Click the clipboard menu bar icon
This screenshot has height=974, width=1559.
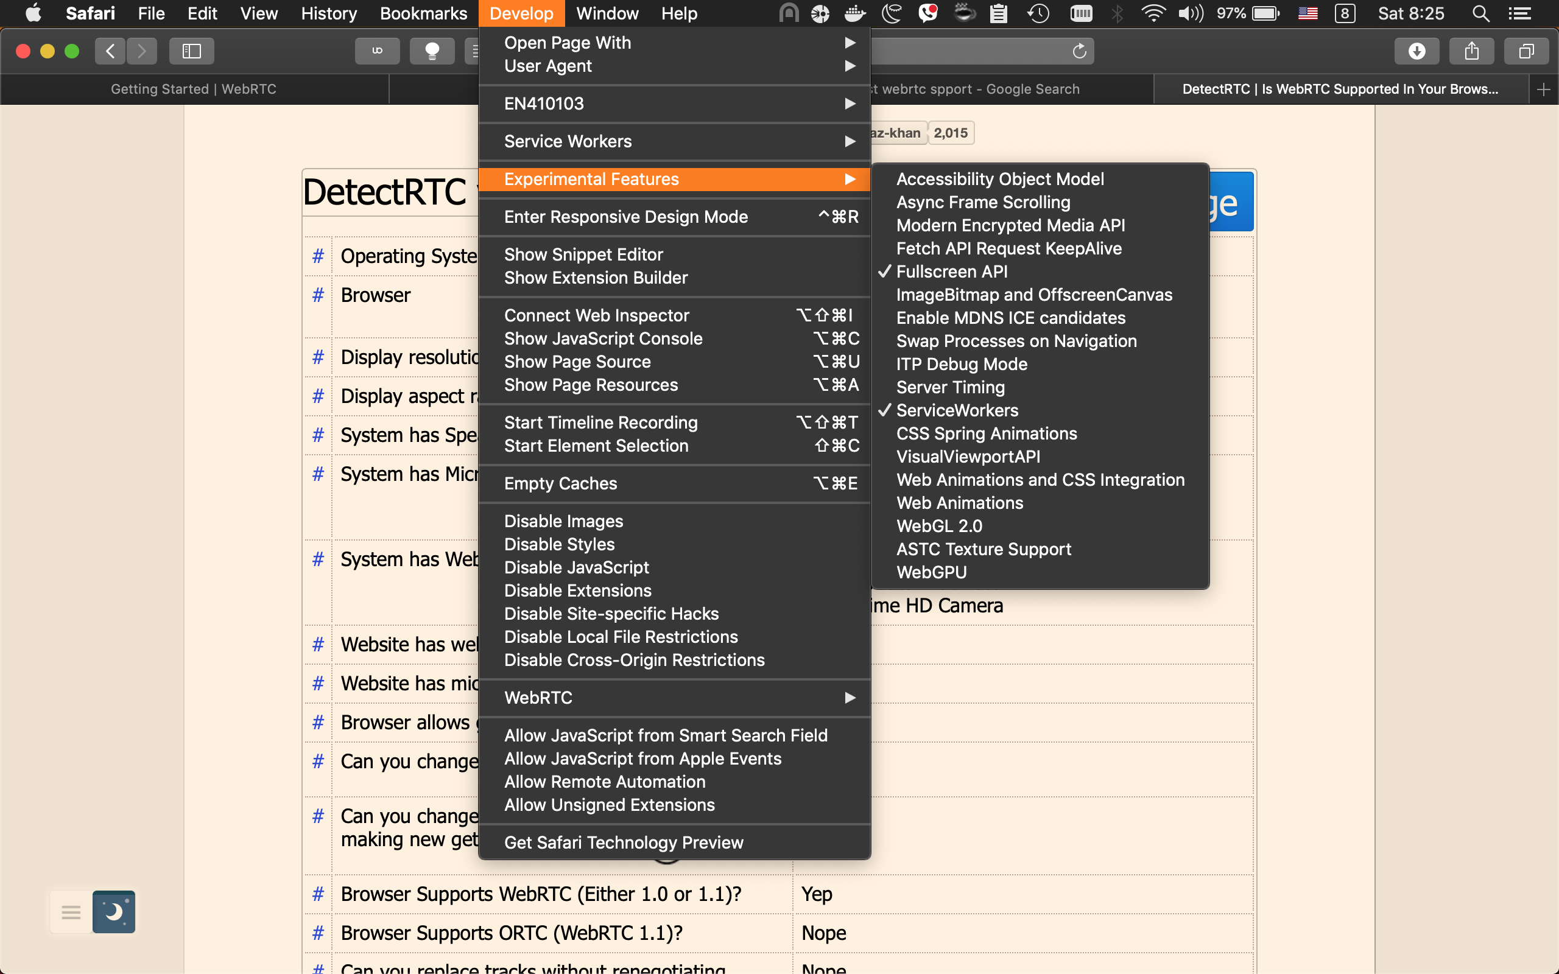pos(999,13)
